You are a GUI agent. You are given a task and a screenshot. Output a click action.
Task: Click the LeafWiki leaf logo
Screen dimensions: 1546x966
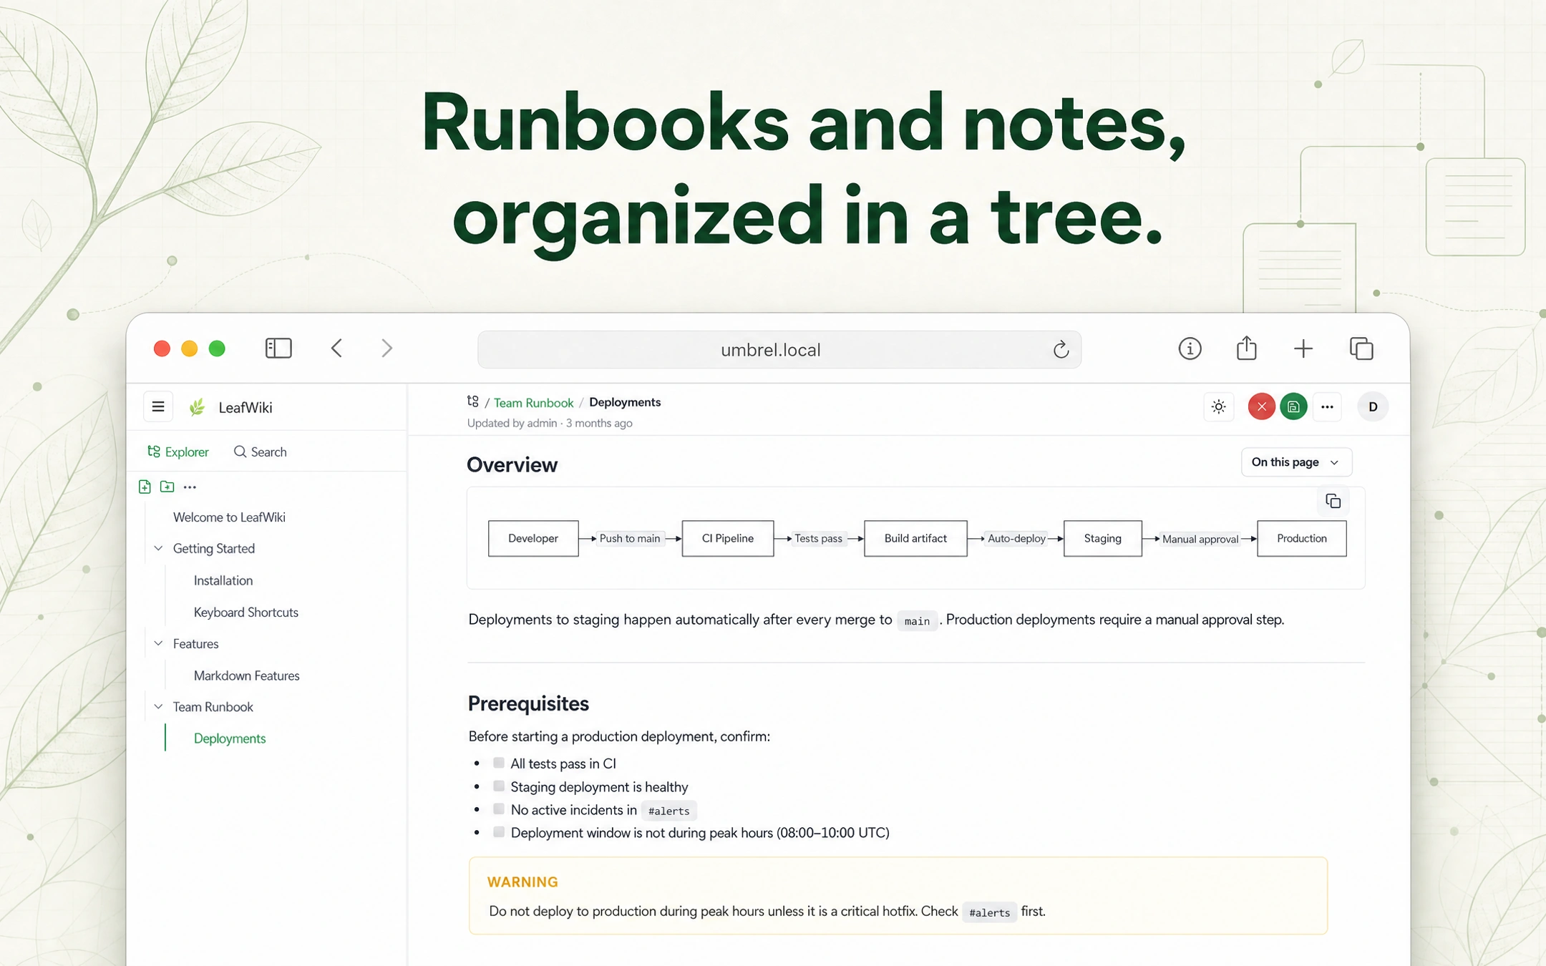[198, 407]
